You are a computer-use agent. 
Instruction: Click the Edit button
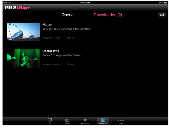point(162,15)
